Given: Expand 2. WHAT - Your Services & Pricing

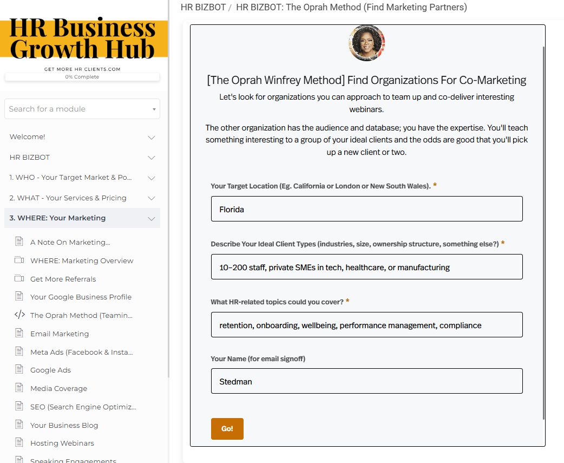Looking at the screenshot, I should pyautogui.click(x=82, y=198).
